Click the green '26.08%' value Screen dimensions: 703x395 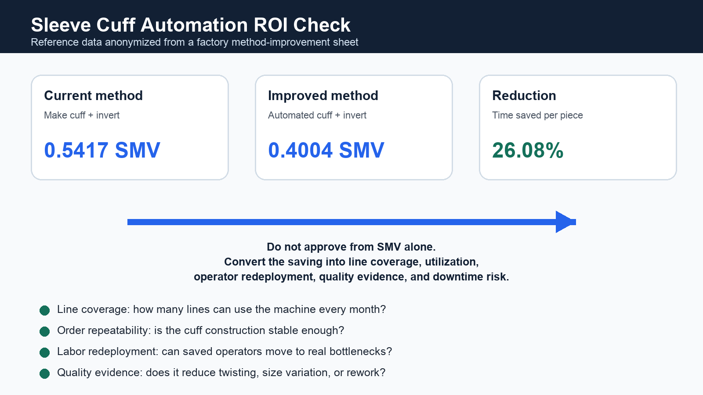pyautogui.click(x=528, y=150)
